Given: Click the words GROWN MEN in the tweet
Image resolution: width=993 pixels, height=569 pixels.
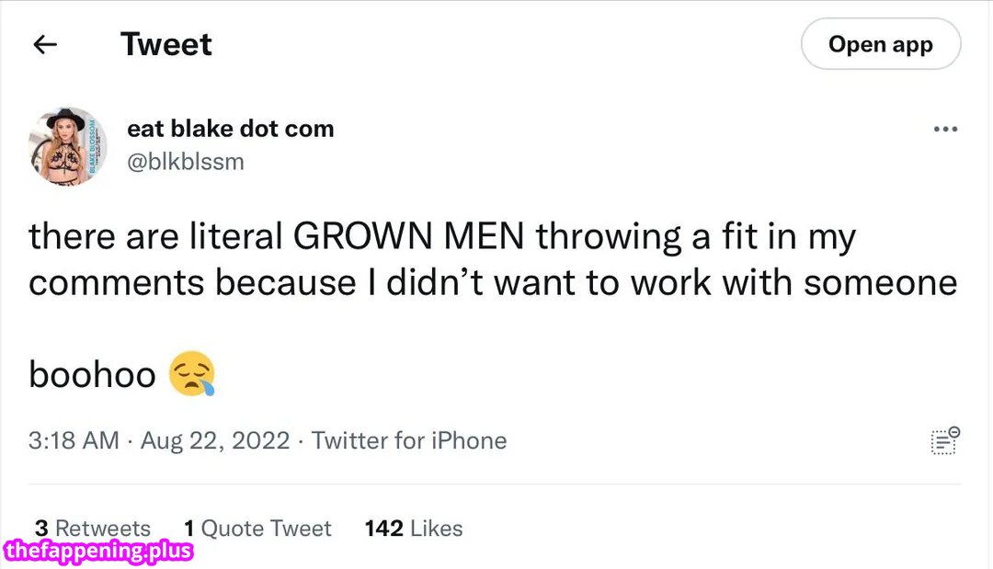Looking at the screenshot, I should [409, 237].
